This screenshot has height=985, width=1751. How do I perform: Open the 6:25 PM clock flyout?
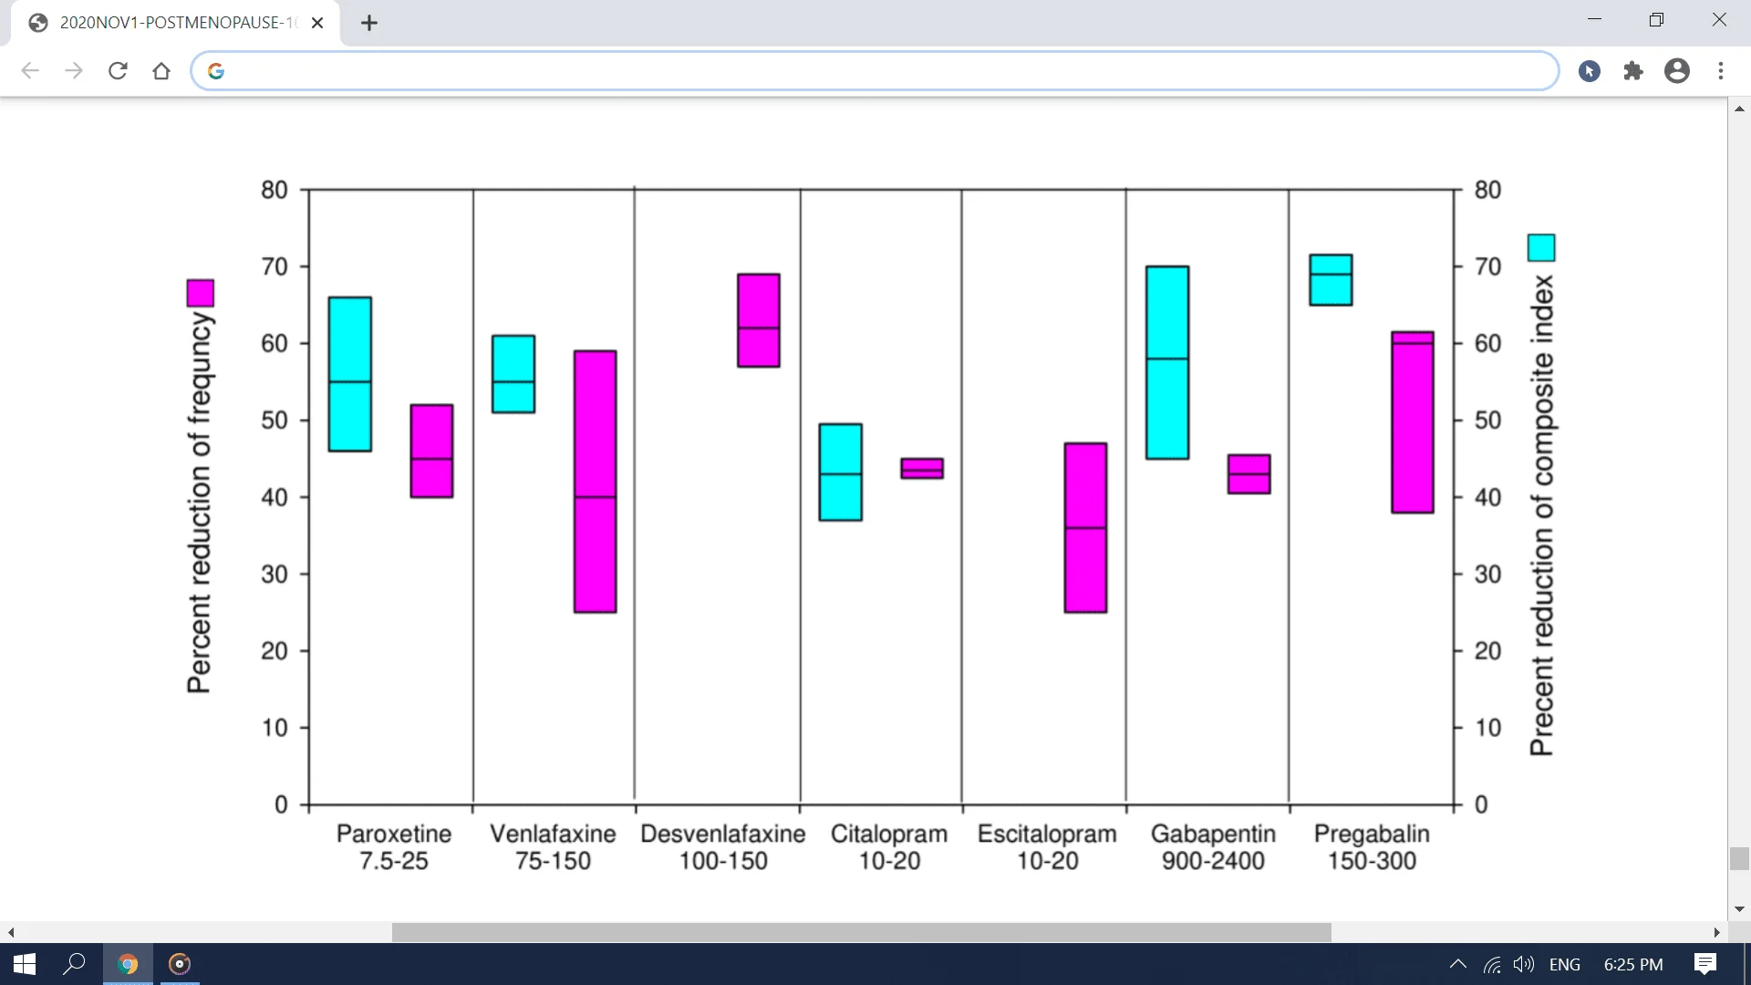pyautogui.click(x=1633, y=964)
